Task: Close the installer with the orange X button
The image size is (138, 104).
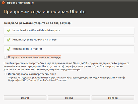Action: coord(3,3)
